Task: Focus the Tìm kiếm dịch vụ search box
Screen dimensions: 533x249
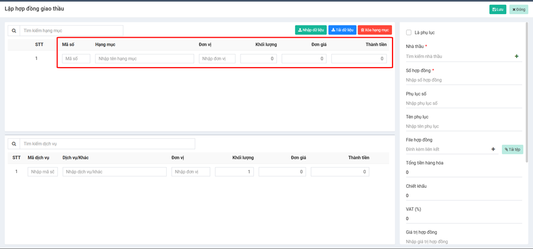Action: click(107, 144)
